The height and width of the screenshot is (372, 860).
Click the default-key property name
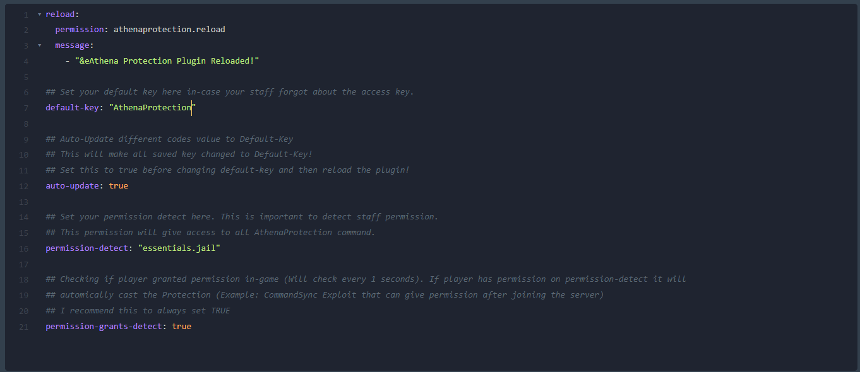72,108
